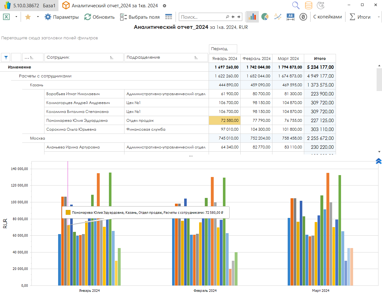The image size is (382, 295).
Task: Collapse the chart panel with double chevron
Action: click(x=378, y=161)
